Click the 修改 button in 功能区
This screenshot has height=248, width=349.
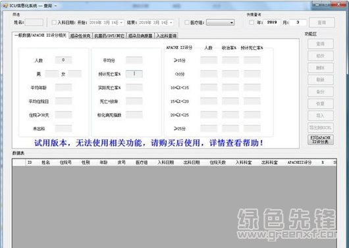pos(321,56)
